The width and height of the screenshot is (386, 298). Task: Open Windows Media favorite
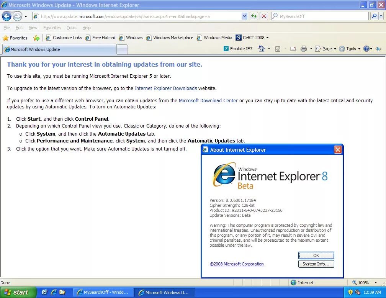(214, 38)
